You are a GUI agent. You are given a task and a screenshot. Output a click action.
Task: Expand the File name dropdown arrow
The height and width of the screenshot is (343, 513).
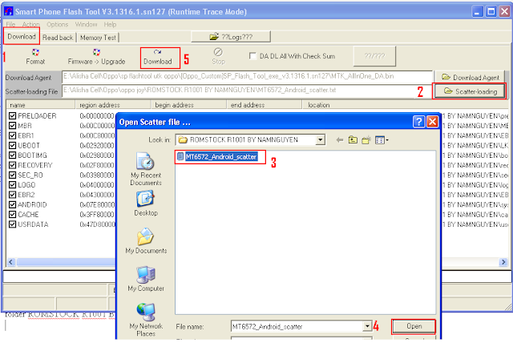pyautogui.click(x=367, y=326)
